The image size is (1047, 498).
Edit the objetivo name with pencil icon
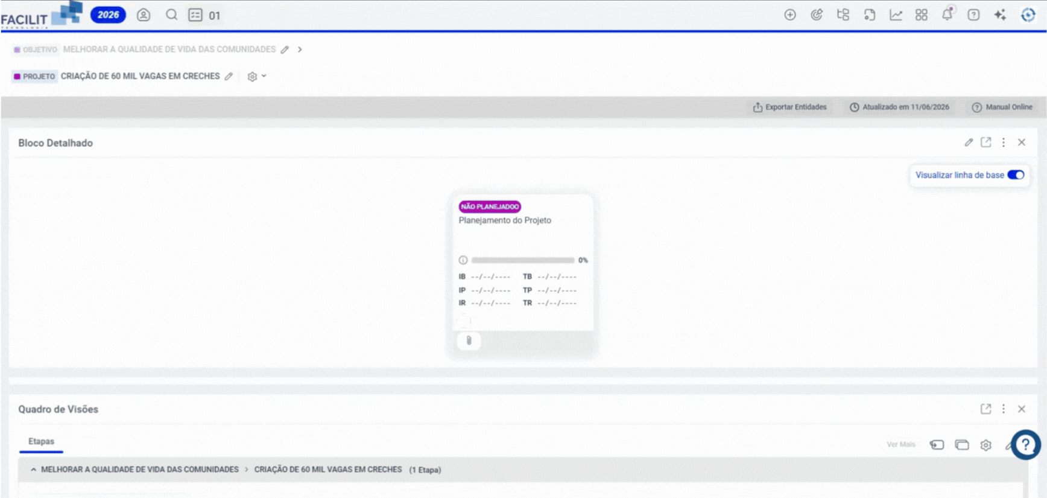point(285,49)
